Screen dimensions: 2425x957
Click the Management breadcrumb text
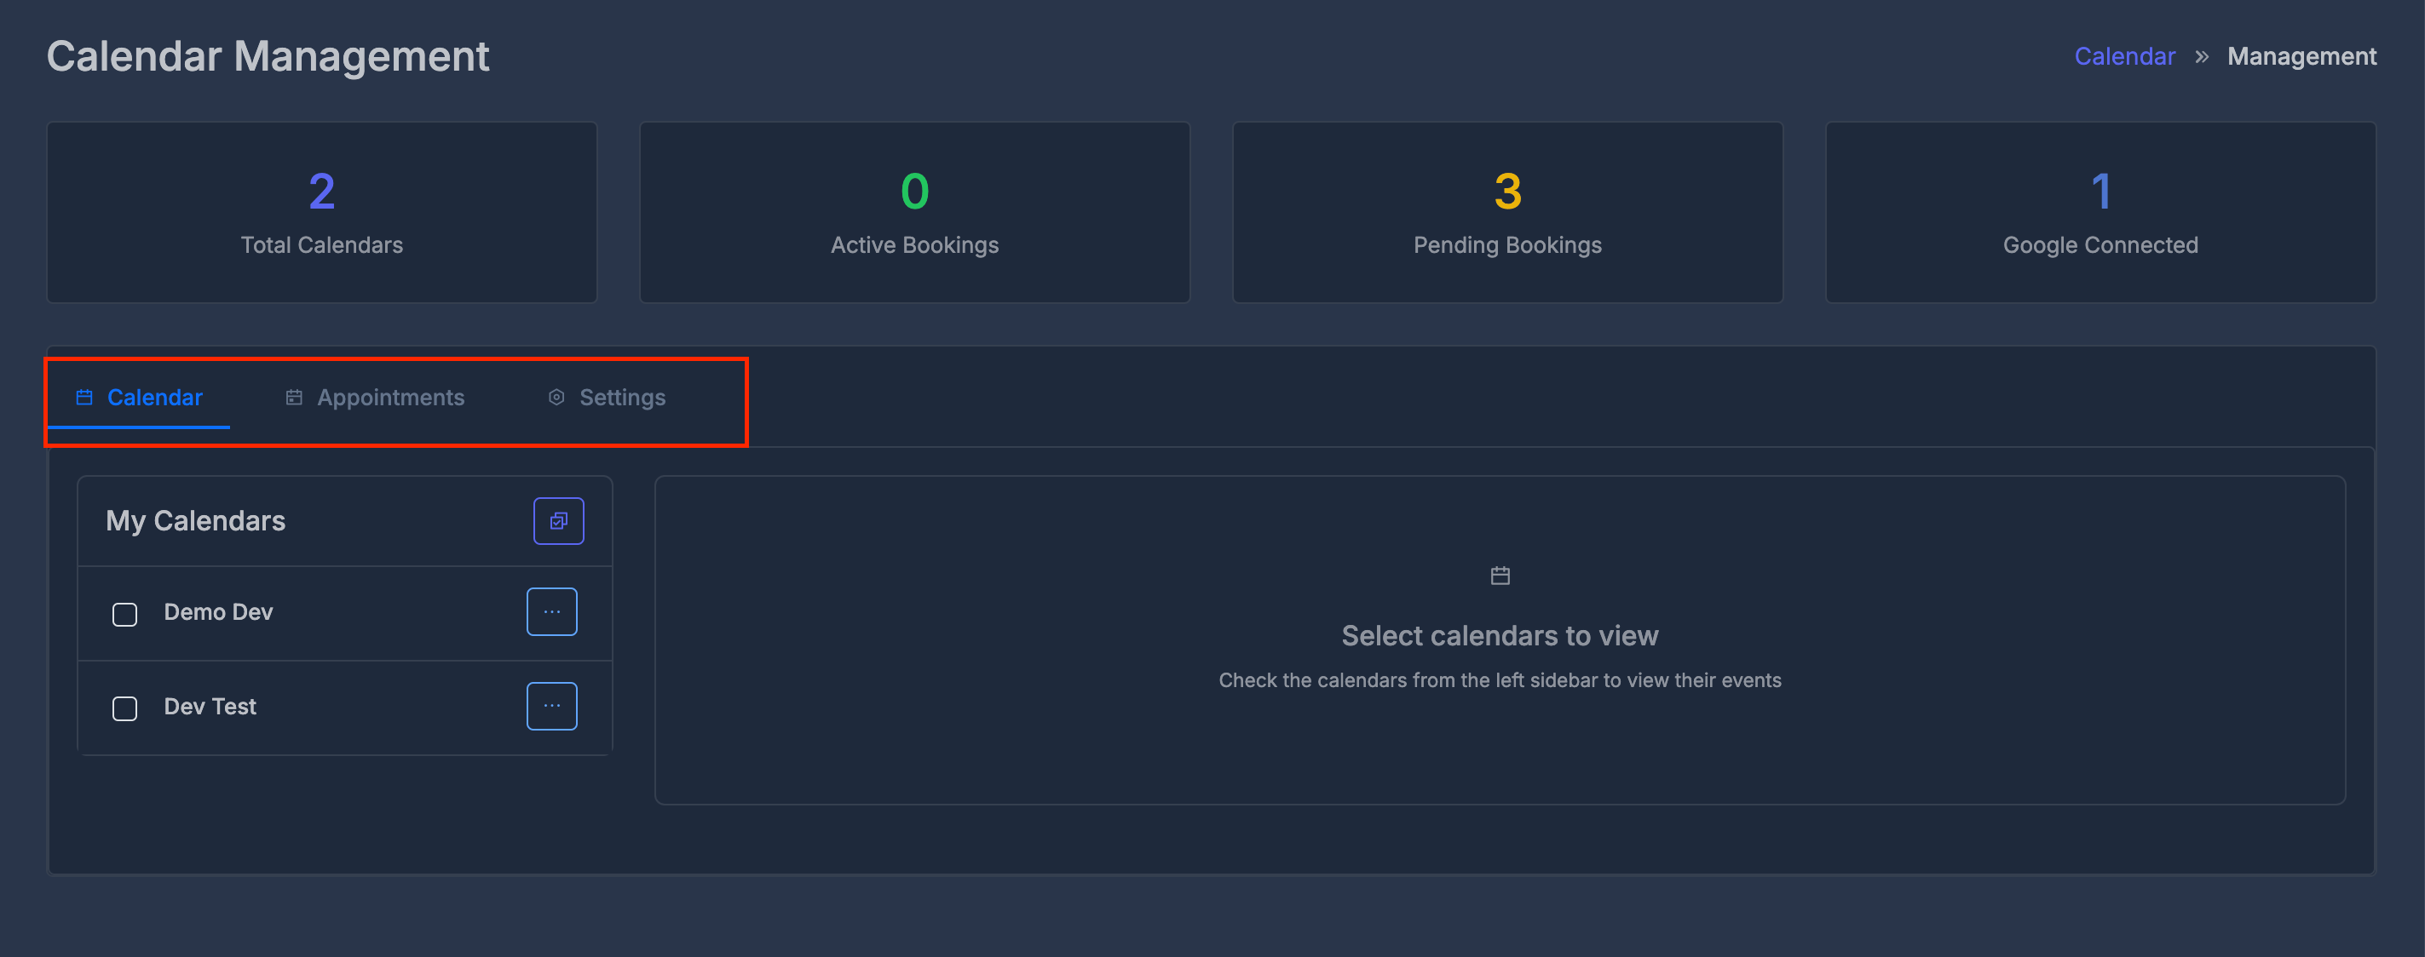click(2301, 56)
